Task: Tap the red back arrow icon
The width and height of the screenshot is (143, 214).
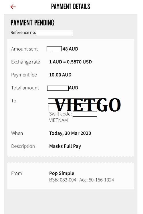Action: [x=13, y=7]
